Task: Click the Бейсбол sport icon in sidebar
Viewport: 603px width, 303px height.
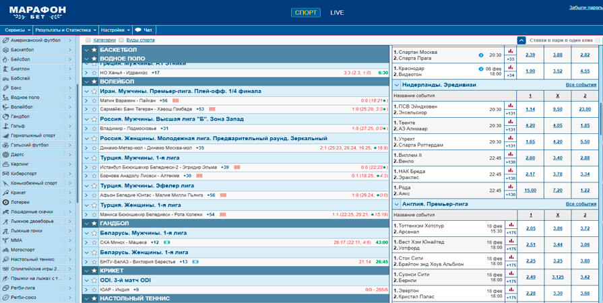Action: [x=5, y=59]
